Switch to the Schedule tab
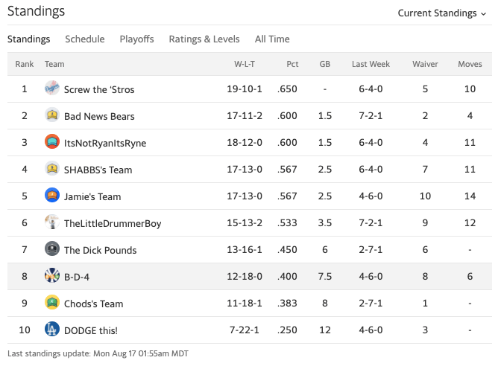Image resolution: width=501 pixels, height=369 pixels. tap(84, 39)
